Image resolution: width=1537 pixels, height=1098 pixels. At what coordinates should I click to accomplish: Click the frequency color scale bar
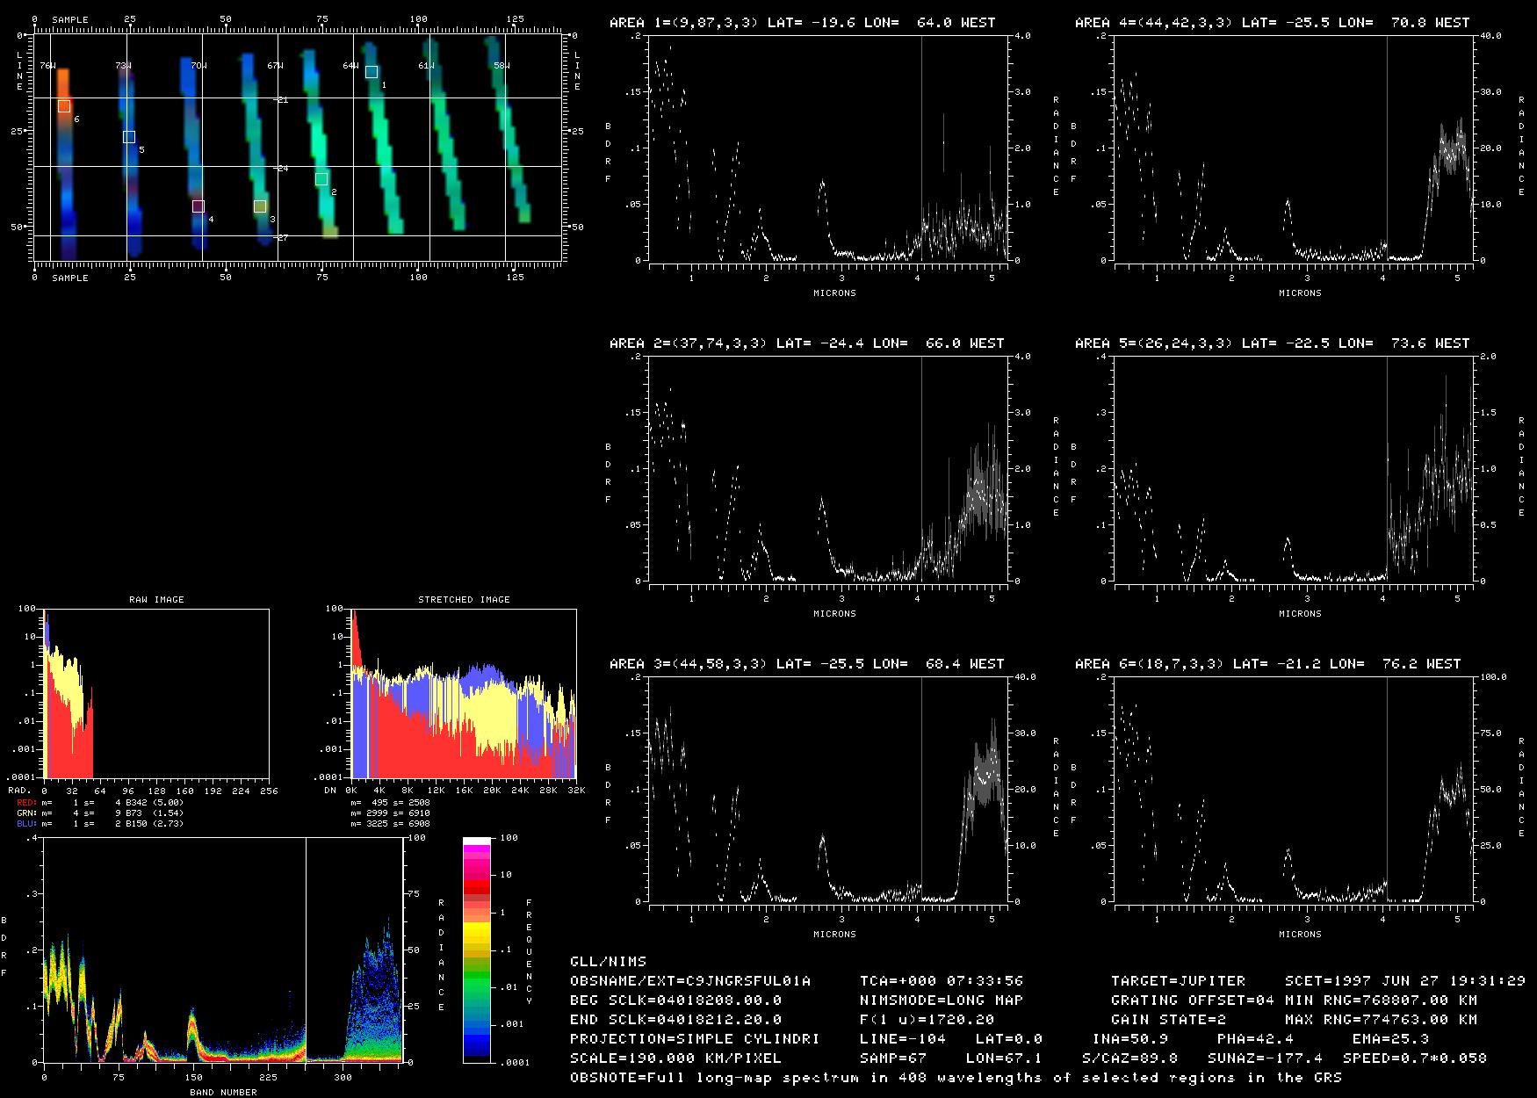478,950
